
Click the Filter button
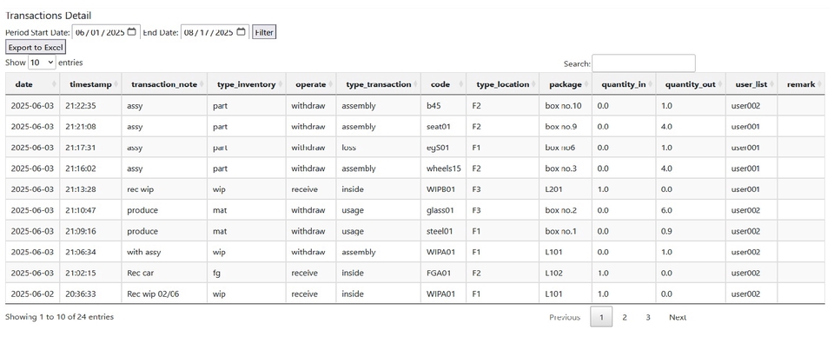click(x=263, y=32)
